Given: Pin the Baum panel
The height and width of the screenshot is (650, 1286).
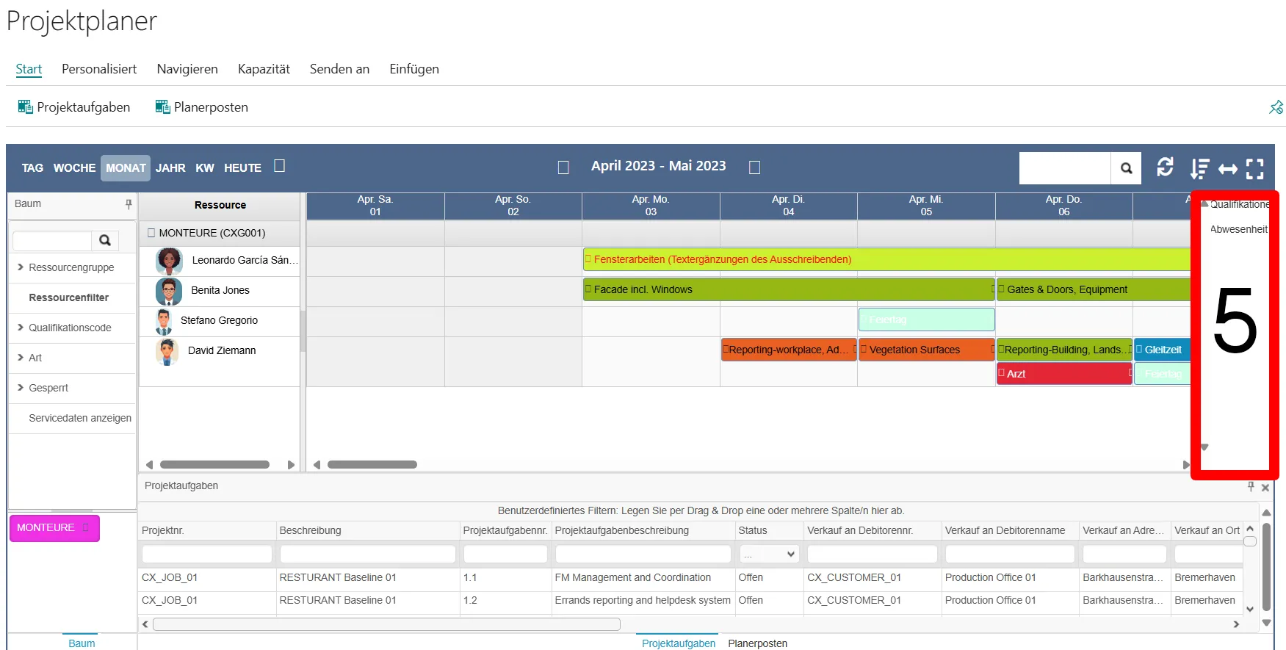Looking at the screenshot, I should pos(129,204).
